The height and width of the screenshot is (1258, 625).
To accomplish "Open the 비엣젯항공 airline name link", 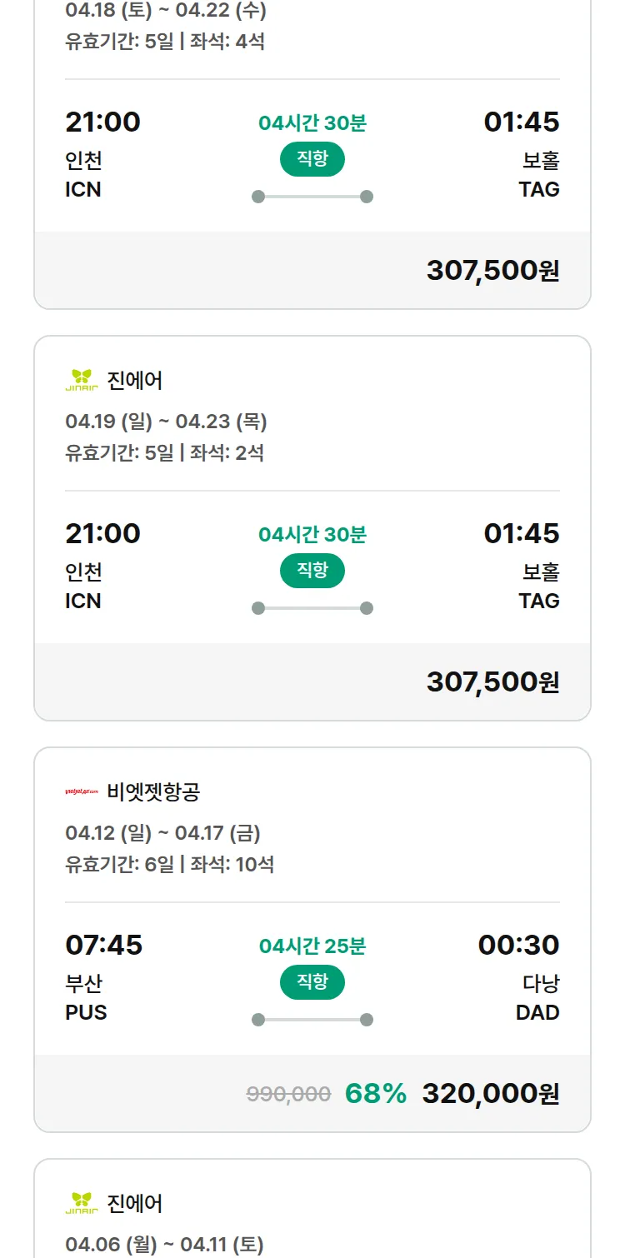I will tap(153, 791).
